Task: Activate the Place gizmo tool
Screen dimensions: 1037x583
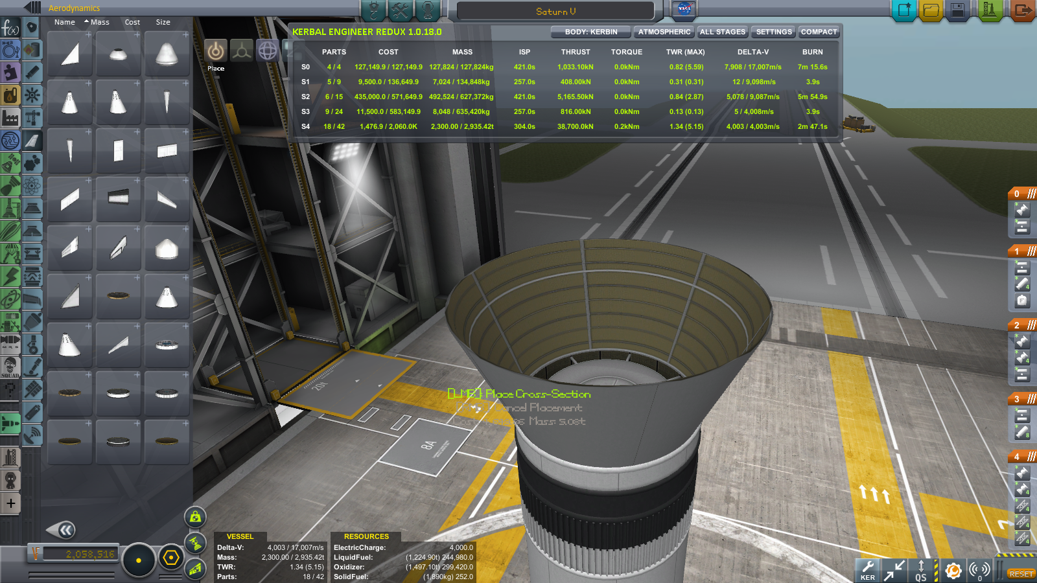Action: [x=216, y=51]
